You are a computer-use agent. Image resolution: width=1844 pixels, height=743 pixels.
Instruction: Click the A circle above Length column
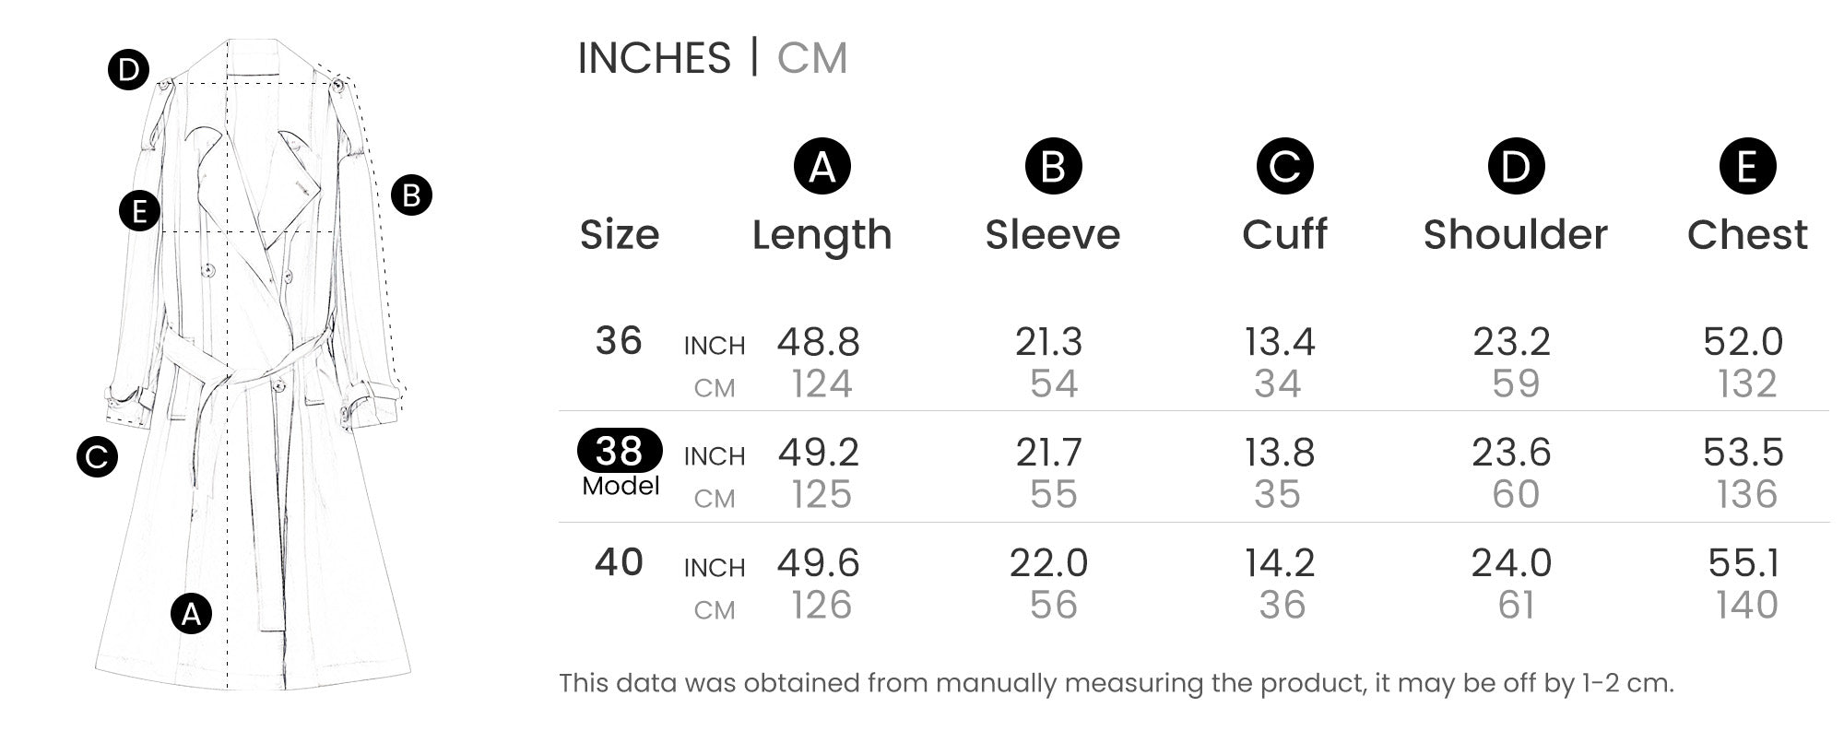822,167
